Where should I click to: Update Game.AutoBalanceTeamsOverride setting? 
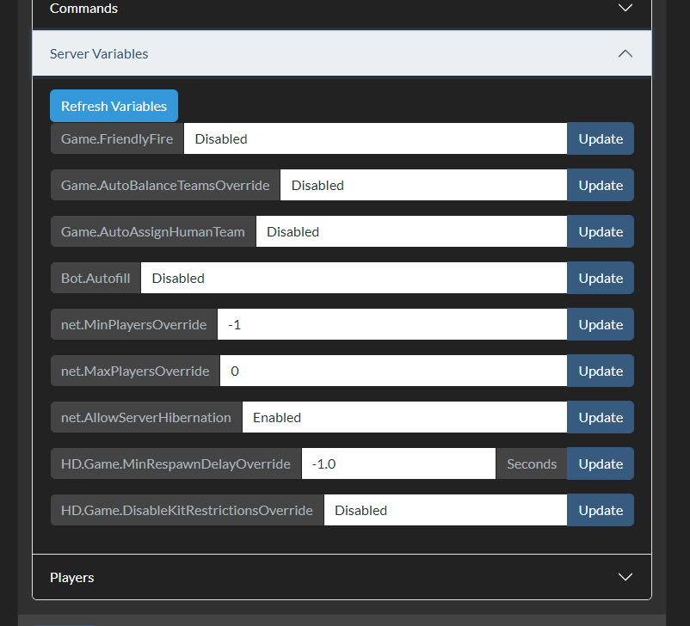[x=600, y=185]
